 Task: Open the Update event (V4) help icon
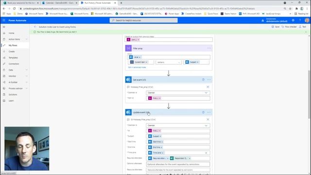tap(203, 112)
